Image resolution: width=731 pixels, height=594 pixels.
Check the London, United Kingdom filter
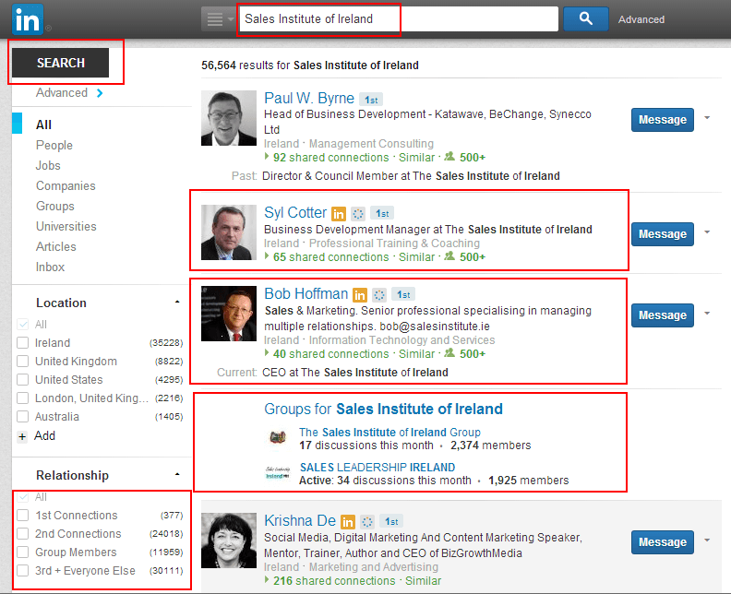click(22, 398)
